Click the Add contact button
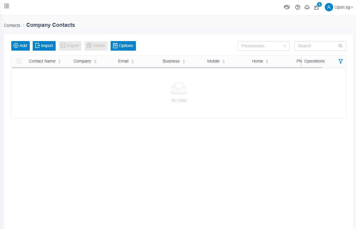 (21, 46)
